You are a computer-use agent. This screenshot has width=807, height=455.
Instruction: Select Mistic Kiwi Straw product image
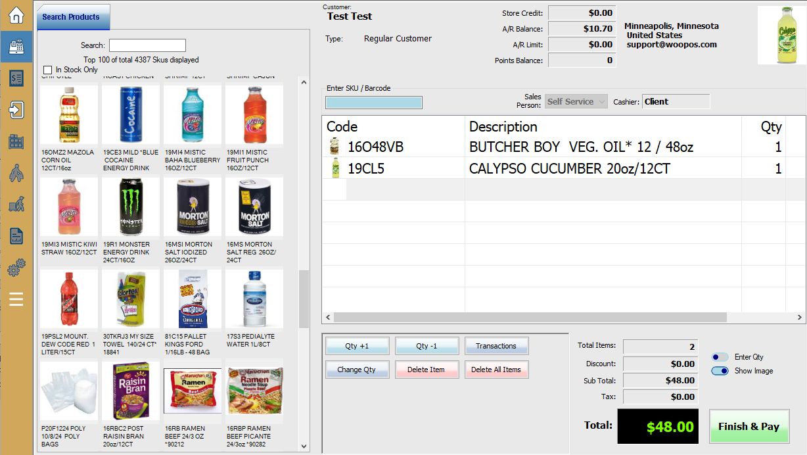[69, 206]
